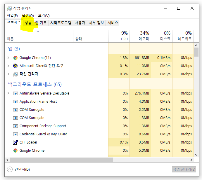Click the vertical scrollbar up arrow

196,45
